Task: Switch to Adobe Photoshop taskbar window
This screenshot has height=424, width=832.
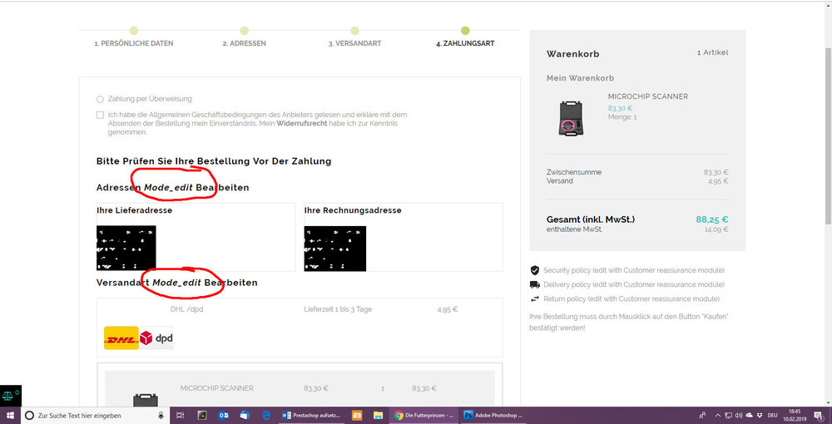Action: pyautogui.click(x=493, y=416)
